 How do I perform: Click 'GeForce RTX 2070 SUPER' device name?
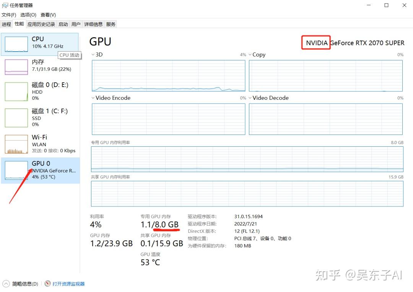(367, 43)
